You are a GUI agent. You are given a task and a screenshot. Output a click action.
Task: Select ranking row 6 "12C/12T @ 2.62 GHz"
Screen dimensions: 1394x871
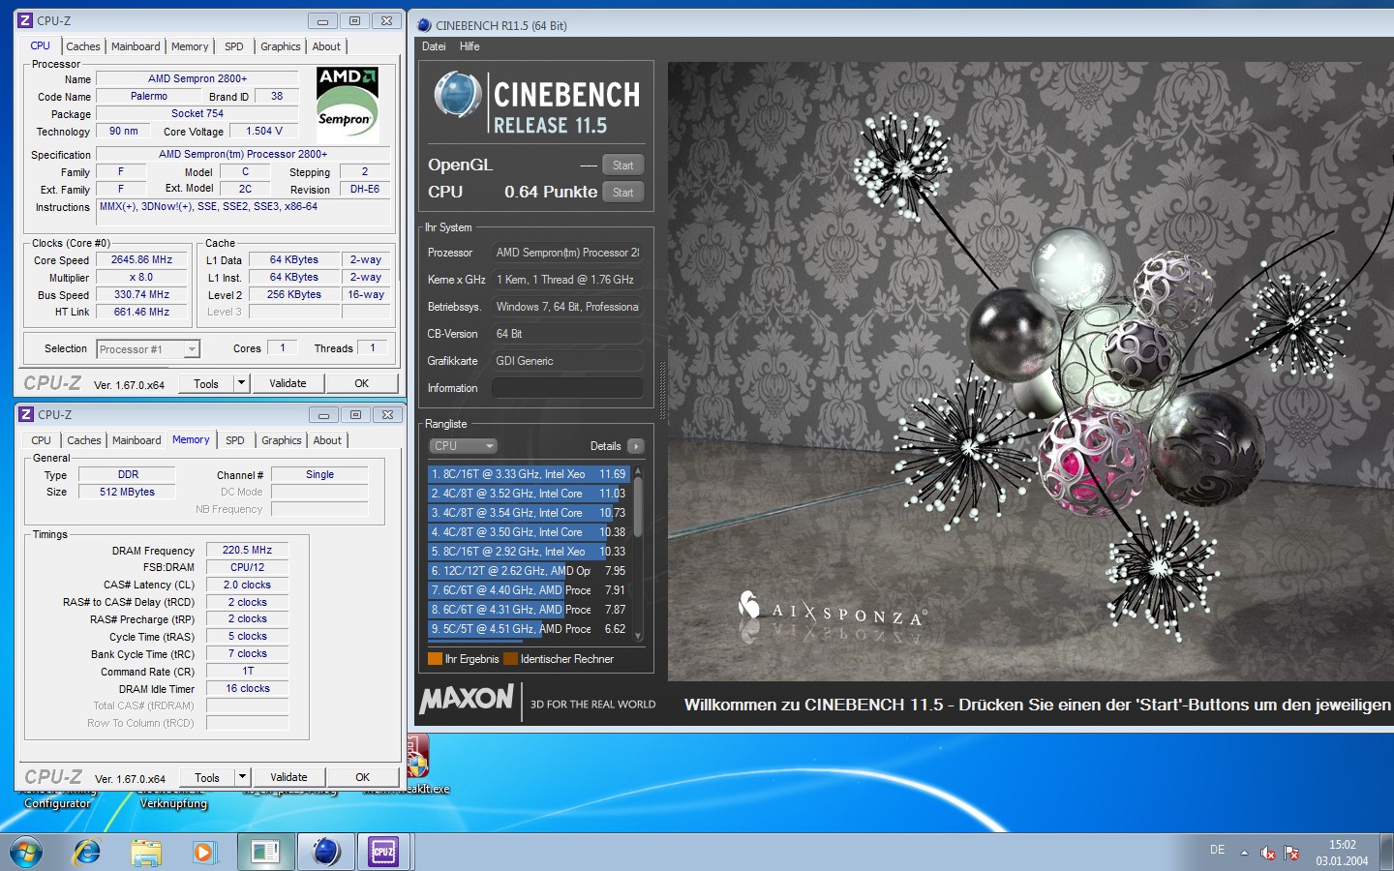[529, 571]
